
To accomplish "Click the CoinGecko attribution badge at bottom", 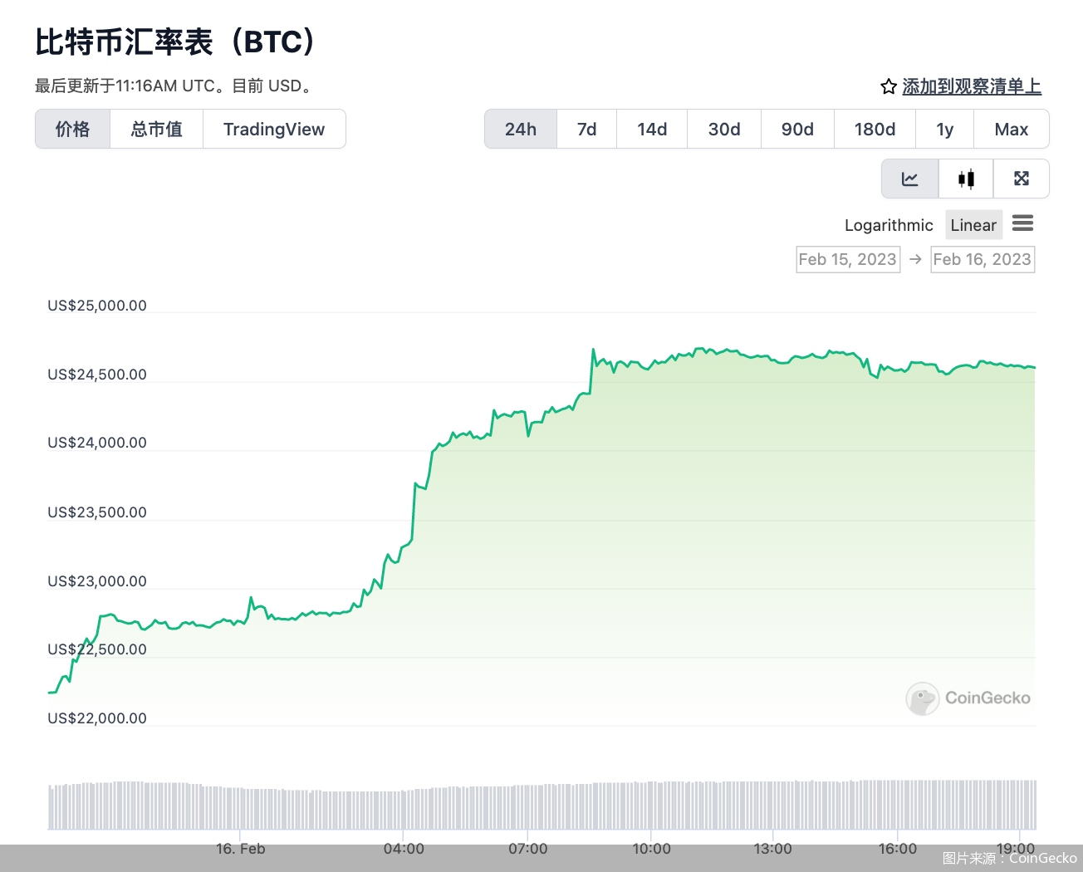I will (x=1008, y=858).
